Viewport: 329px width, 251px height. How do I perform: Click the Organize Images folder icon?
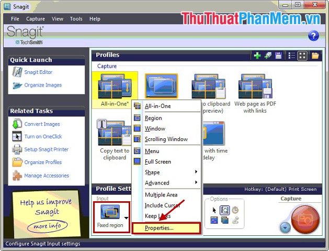pos(17,85)
